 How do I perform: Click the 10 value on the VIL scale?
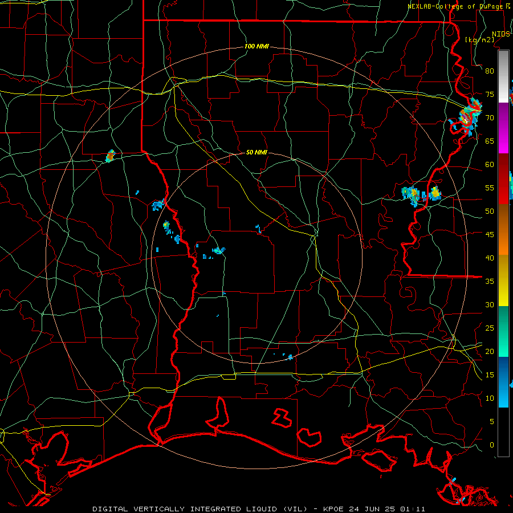click(490, 398)
